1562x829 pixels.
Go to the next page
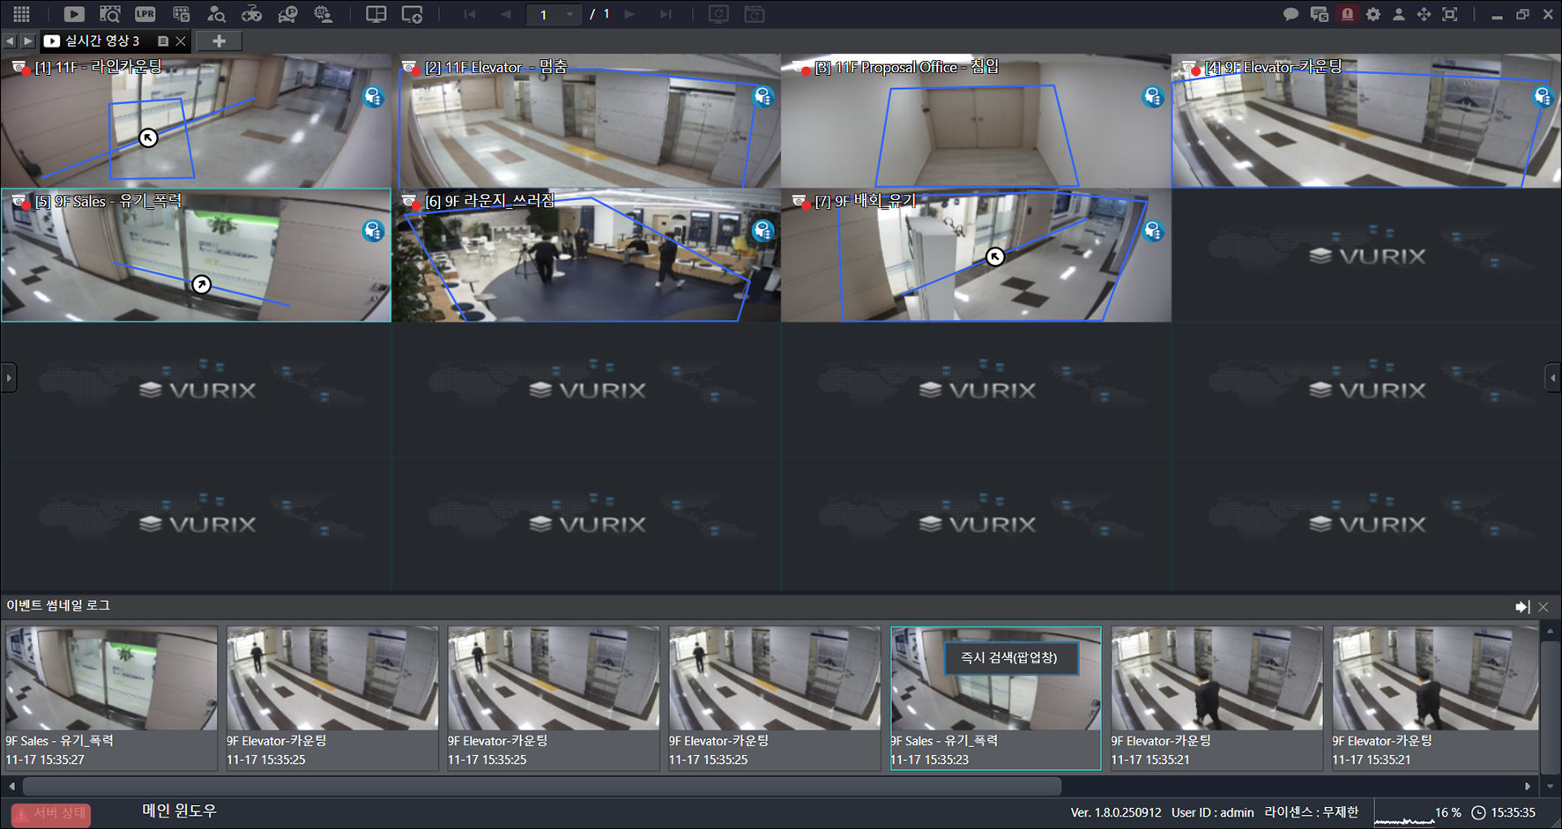629,14
